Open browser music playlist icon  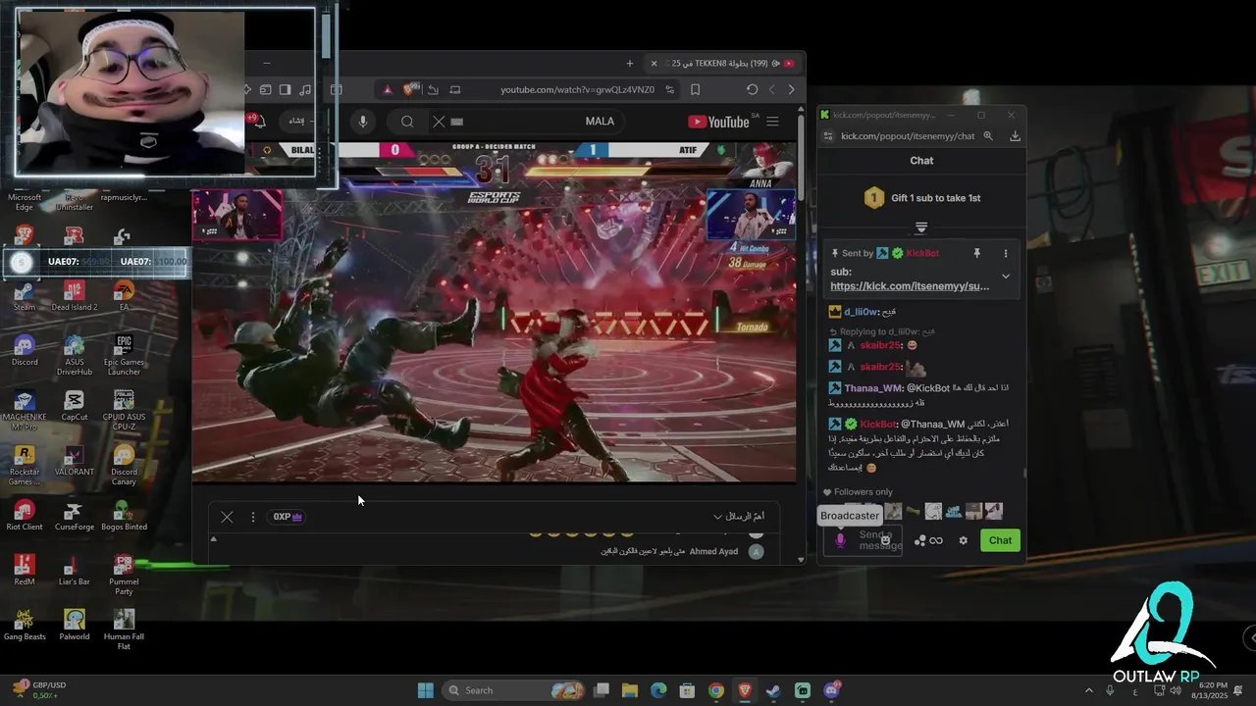305,89
